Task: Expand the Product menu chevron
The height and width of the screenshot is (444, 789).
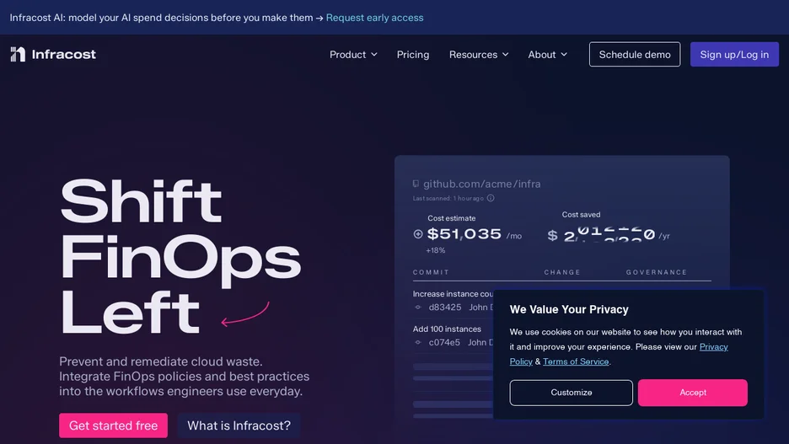Action: pos(374,54)
